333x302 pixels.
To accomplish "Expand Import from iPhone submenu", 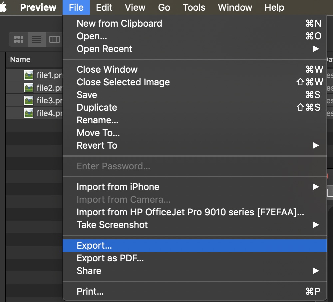I will 195,187.
